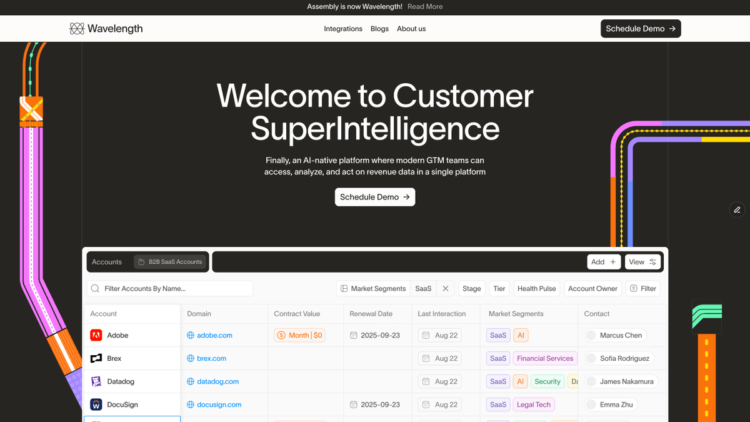The width and height of the screenshot is (750, 422).
Task: Click the globe icon beside docusign.com
Action: click(x=191, y=405)
